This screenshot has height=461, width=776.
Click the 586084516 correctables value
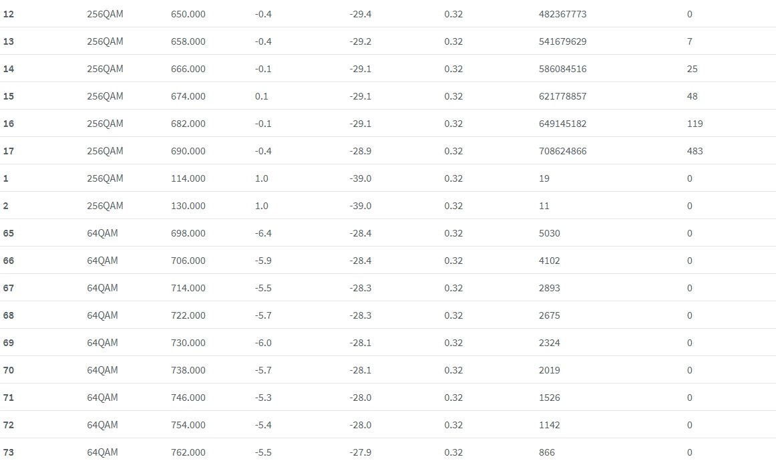(x=562, y=69)
